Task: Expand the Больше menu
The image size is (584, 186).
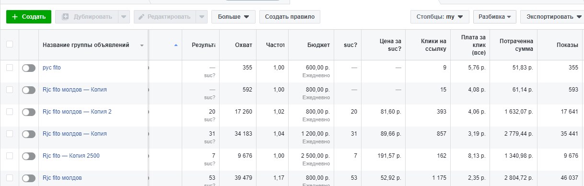Action: tap(234, 17)
